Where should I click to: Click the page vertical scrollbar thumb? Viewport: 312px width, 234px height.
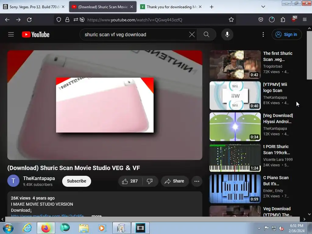point(309,55)
